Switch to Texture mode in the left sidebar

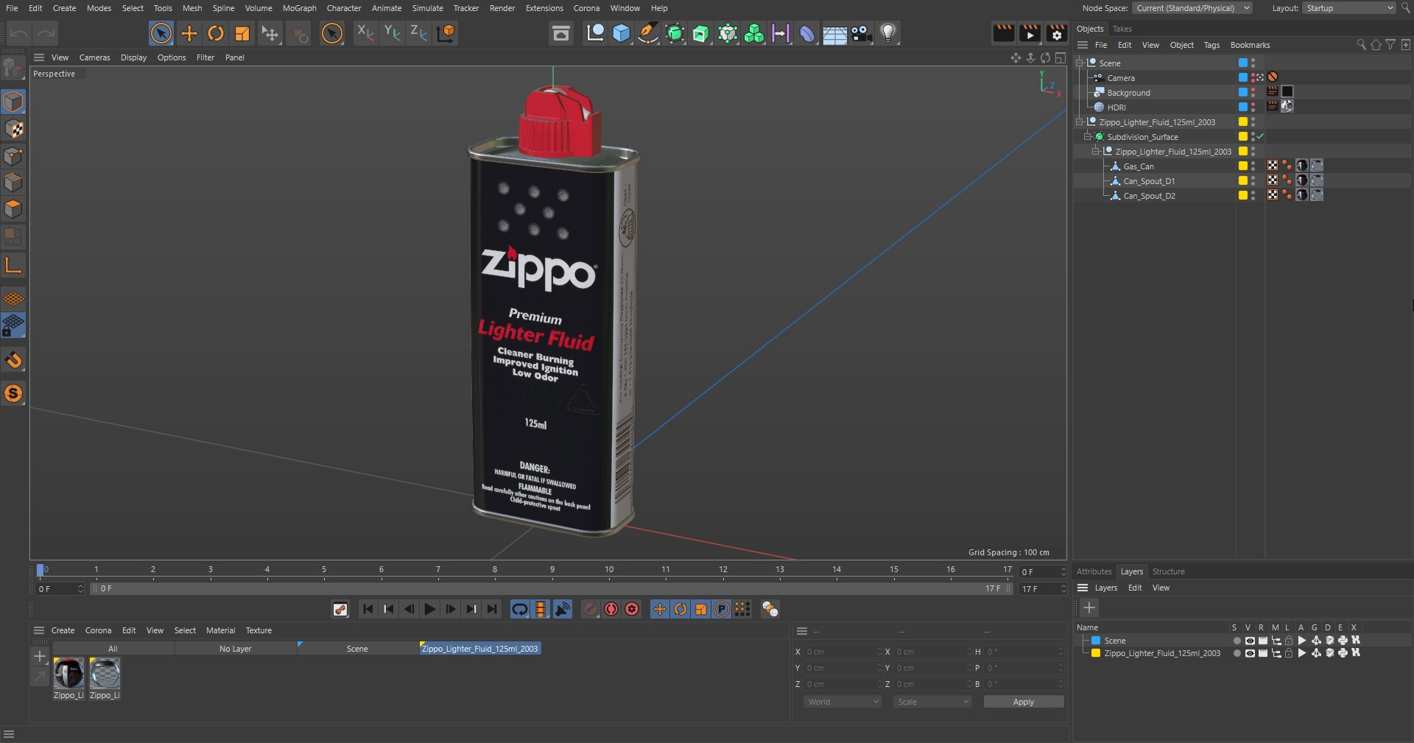13,129
